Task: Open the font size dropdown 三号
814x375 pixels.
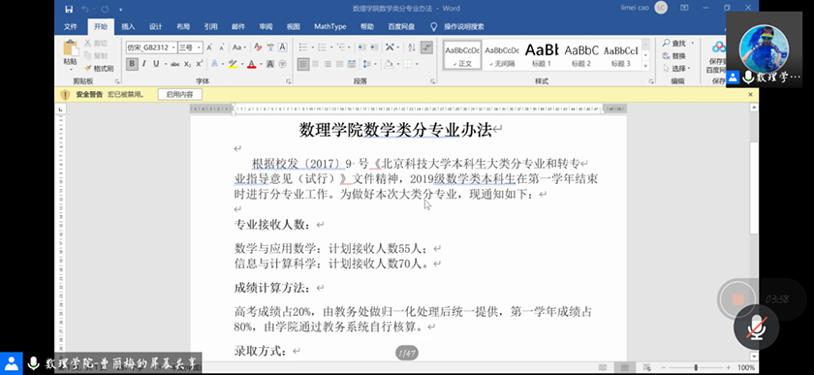Action: click(x=190, y=47)
